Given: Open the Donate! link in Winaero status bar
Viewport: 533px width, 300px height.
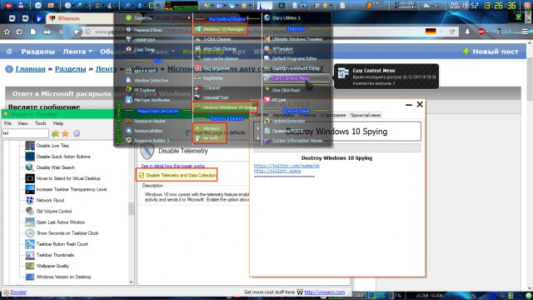Looking at the screenshot, I should point(18,292).
